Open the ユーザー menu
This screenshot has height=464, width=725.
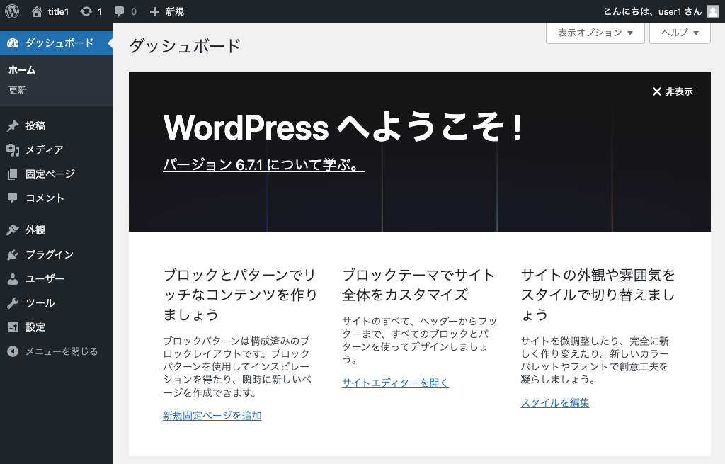57,278
